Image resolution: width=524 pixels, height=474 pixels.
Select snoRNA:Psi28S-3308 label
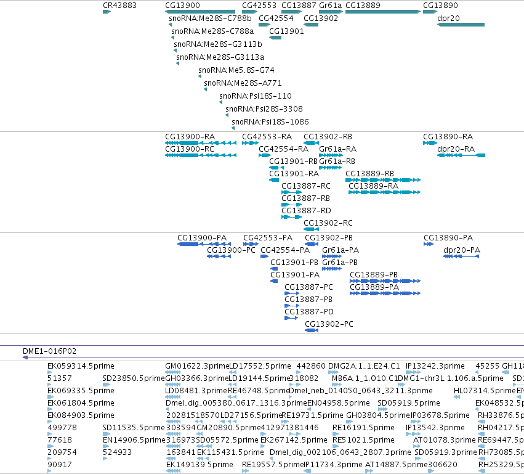tap(264, 108)
